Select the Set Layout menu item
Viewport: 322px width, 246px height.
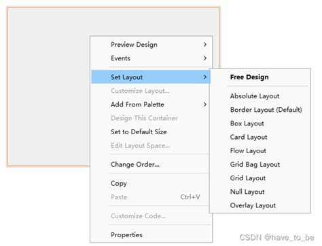point(151,77)
